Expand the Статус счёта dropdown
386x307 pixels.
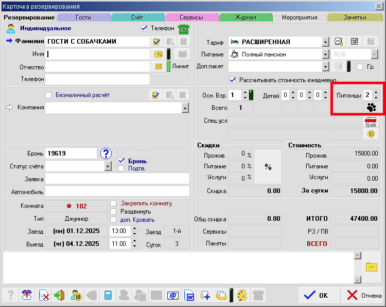108,166
